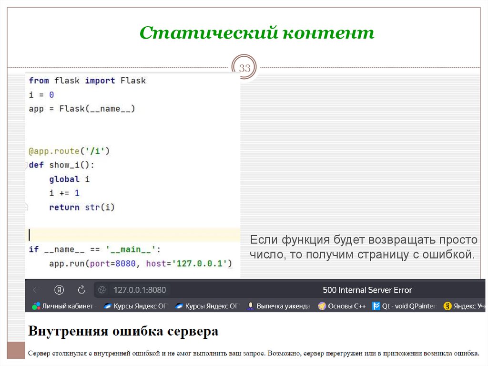Click the Выпечка уикенда bookmark icon
The width and height of the screenshot is (488, 366).
[x=250, y=306]
